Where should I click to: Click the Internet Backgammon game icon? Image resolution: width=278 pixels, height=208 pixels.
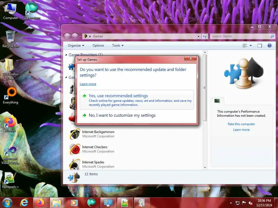(x=74, y=134)
